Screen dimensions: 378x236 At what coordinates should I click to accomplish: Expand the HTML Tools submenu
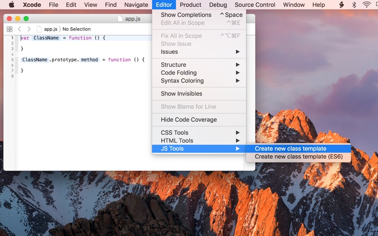pyautogui.click(x=199, y=140)
